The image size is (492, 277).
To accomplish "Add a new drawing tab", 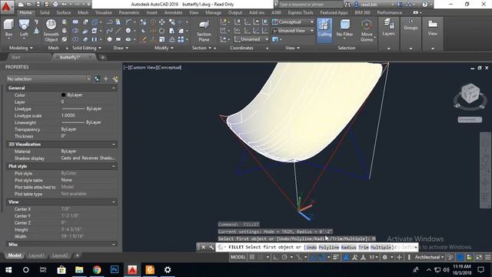I will coord(102,57).
